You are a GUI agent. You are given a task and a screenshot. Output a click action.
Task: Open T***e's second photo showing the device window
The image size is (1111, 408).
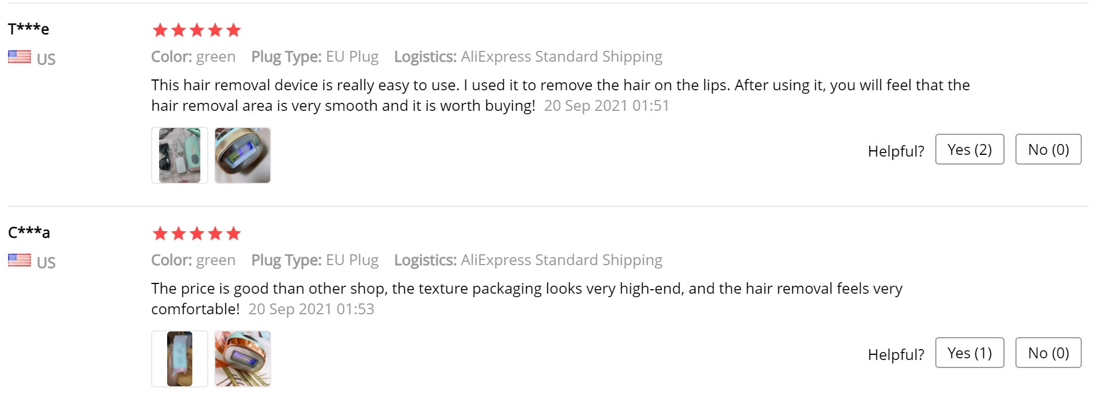(x=243, y=155)
